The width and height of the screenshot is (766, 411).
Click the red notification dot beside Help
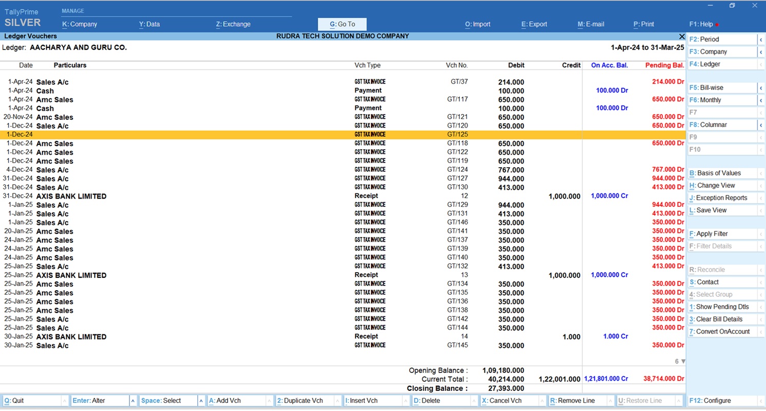(x=717, y=25)
